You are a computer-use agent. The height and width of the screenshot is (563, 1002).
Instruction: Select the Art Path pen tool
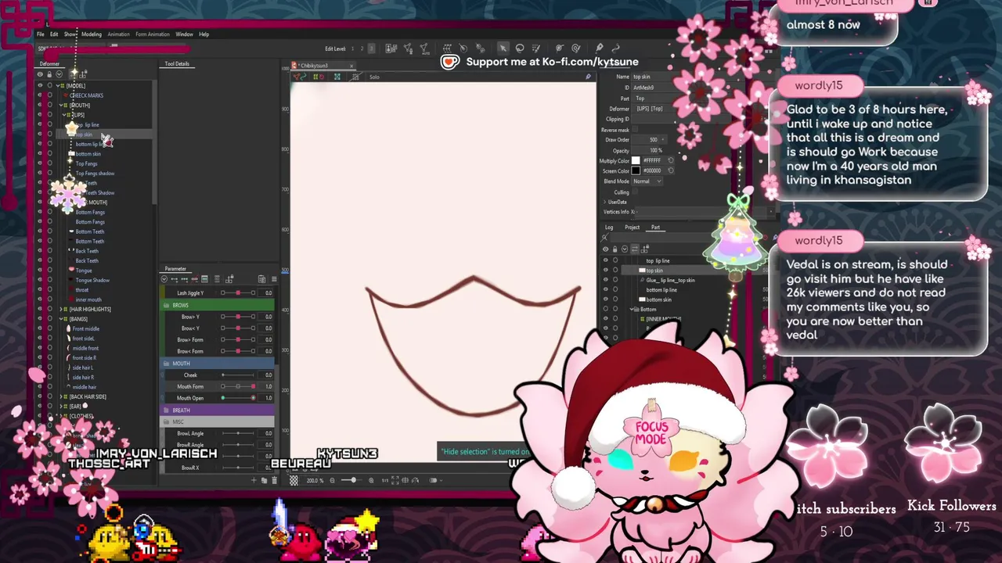pyautogui.click(x=599, y=48)
